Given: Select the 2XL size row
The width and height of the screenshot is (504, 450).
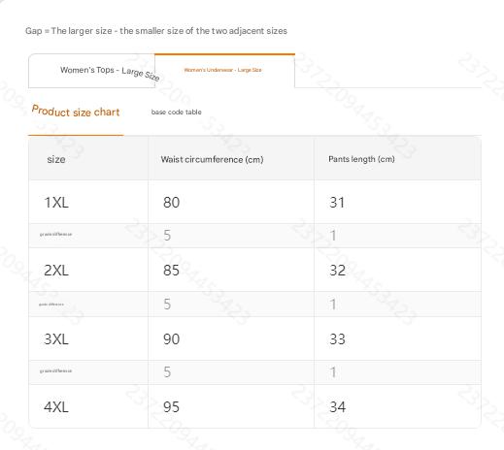Looking at the screenshot, I should click(x=254, y=270).
